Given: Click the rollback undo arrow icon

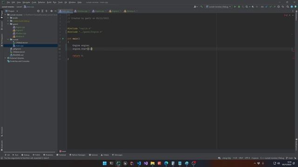Looking at the screenshot, I should (x=283, y=6).
